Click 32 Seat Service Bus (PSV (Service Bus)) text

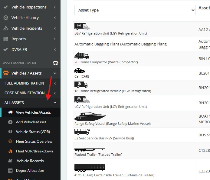click(x=104, y=138)
